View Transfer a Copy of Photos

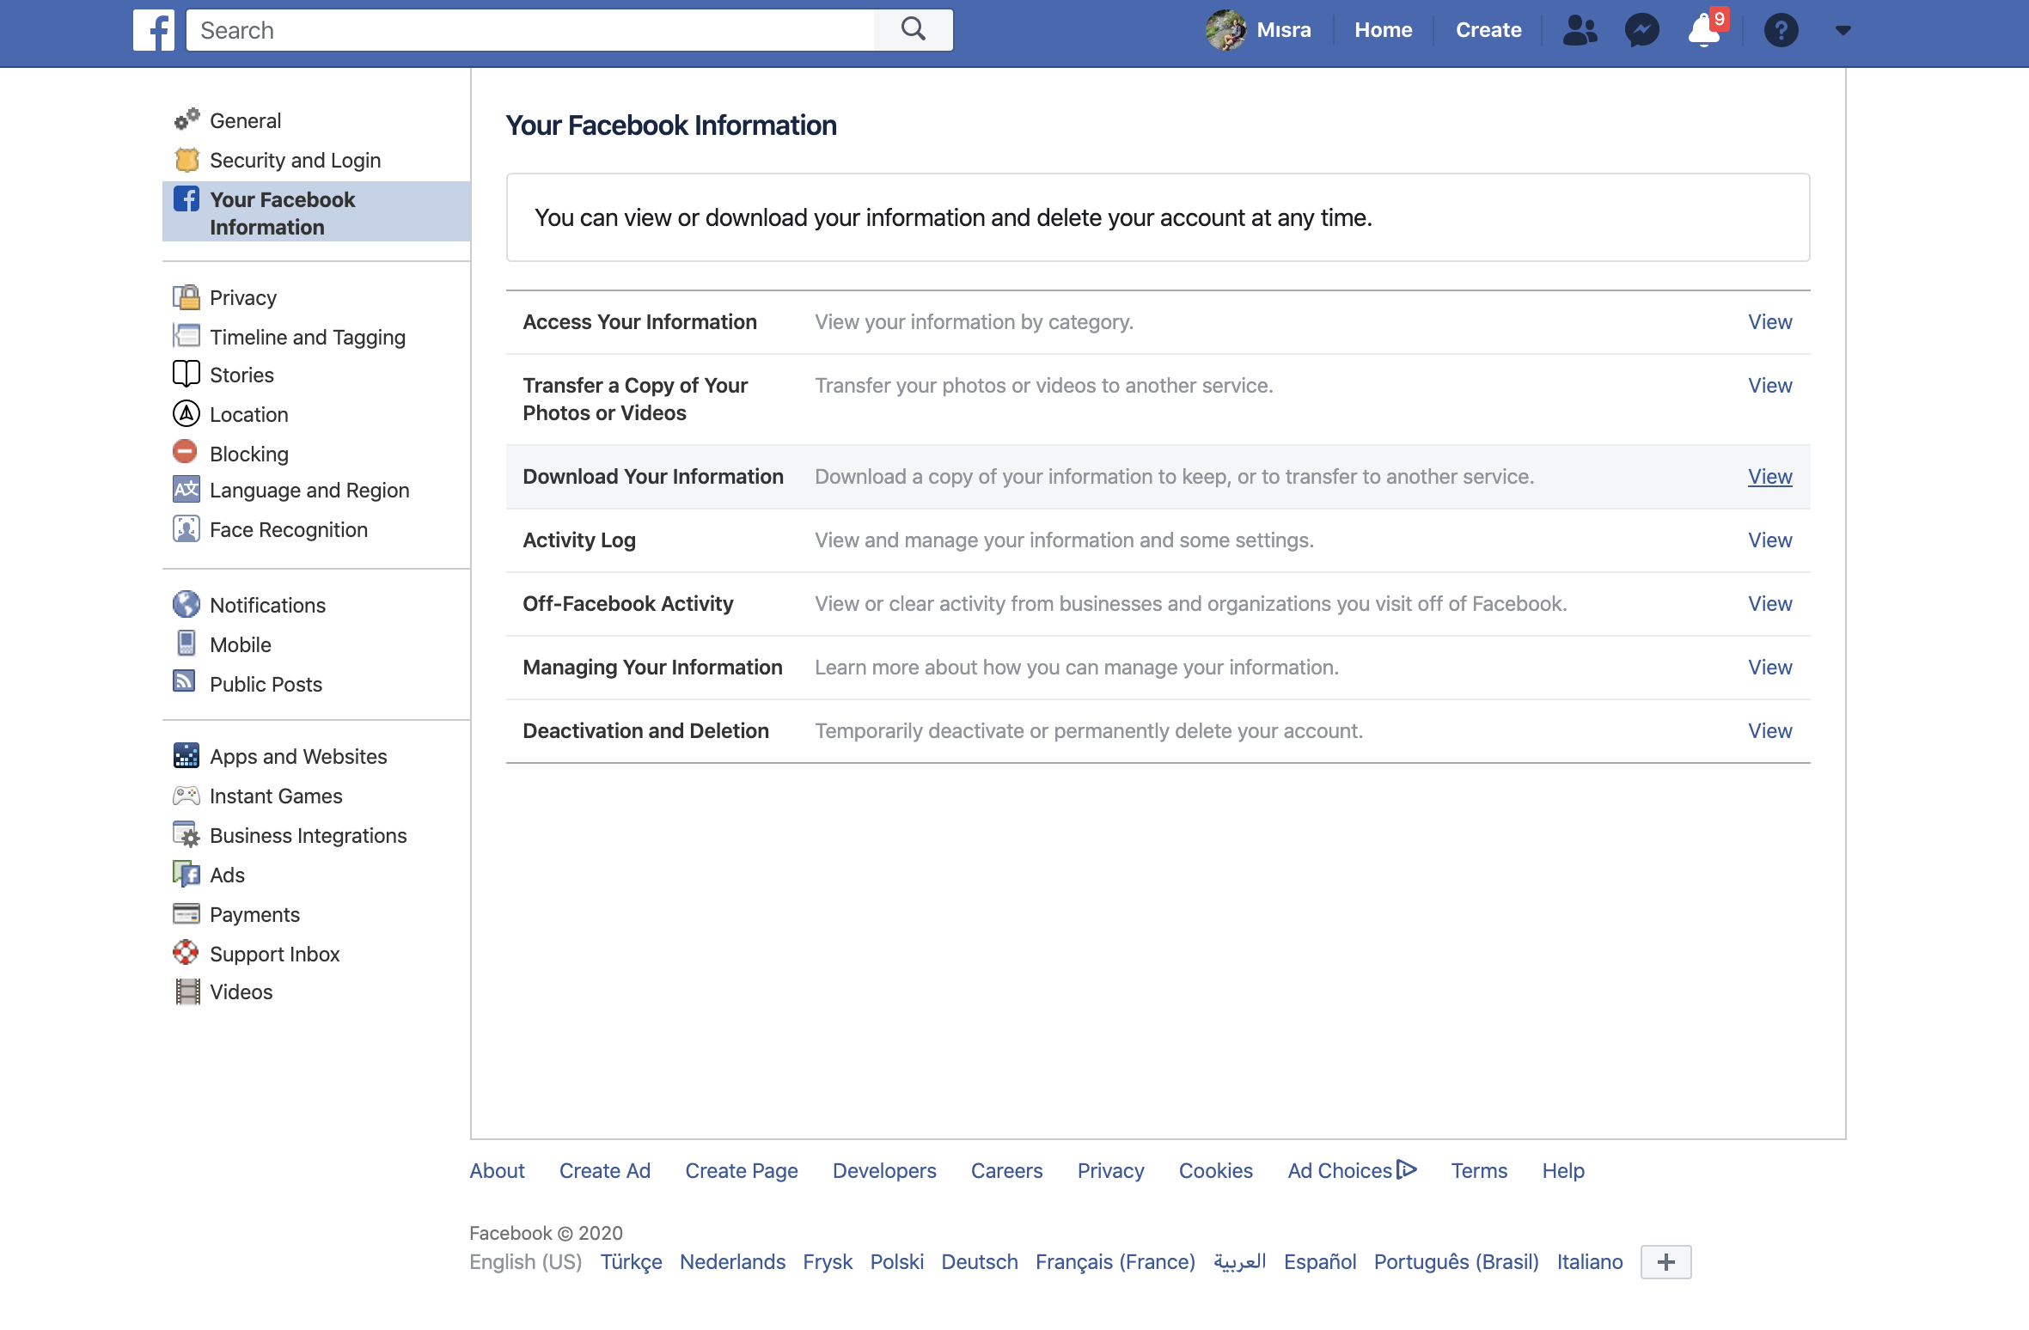pos(1769,385)
